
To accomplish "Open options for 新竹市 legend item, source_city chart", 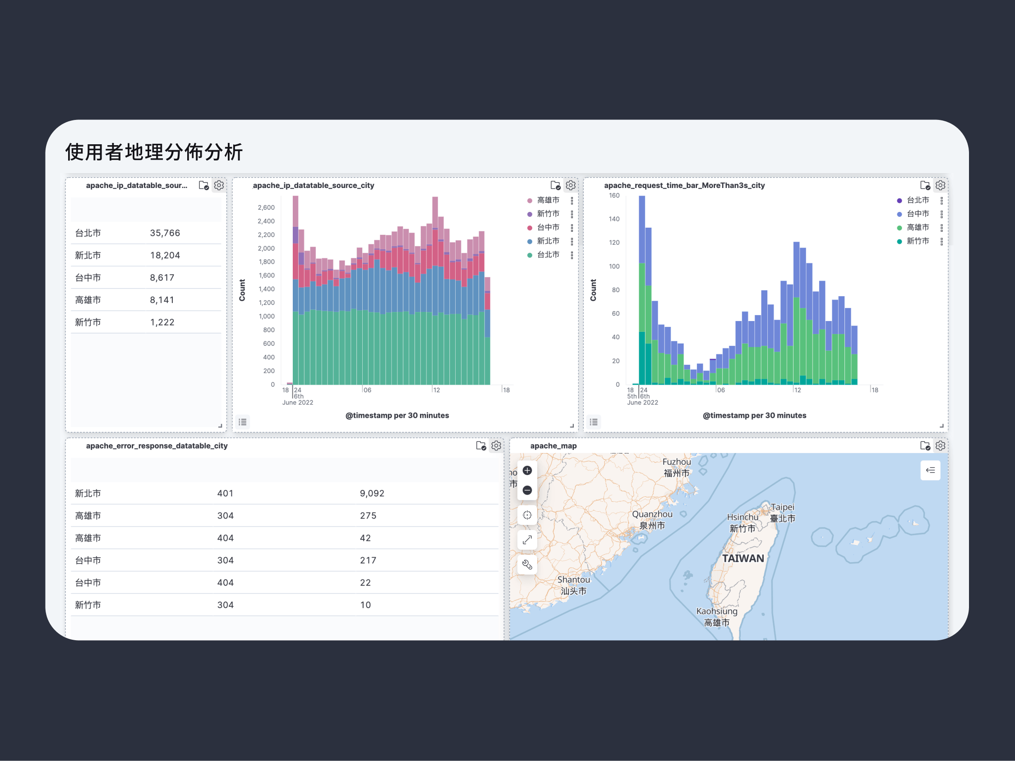I will click(x=572, y=214).
